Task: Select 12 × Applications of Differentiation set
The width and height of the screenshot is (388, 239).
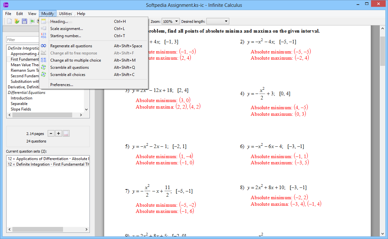Action: (48, 159)
